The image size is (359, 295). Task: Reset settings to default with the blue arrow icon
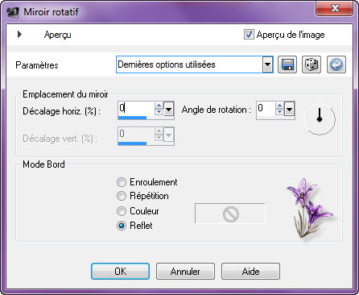pyautogui.click(x=336, y=64)
